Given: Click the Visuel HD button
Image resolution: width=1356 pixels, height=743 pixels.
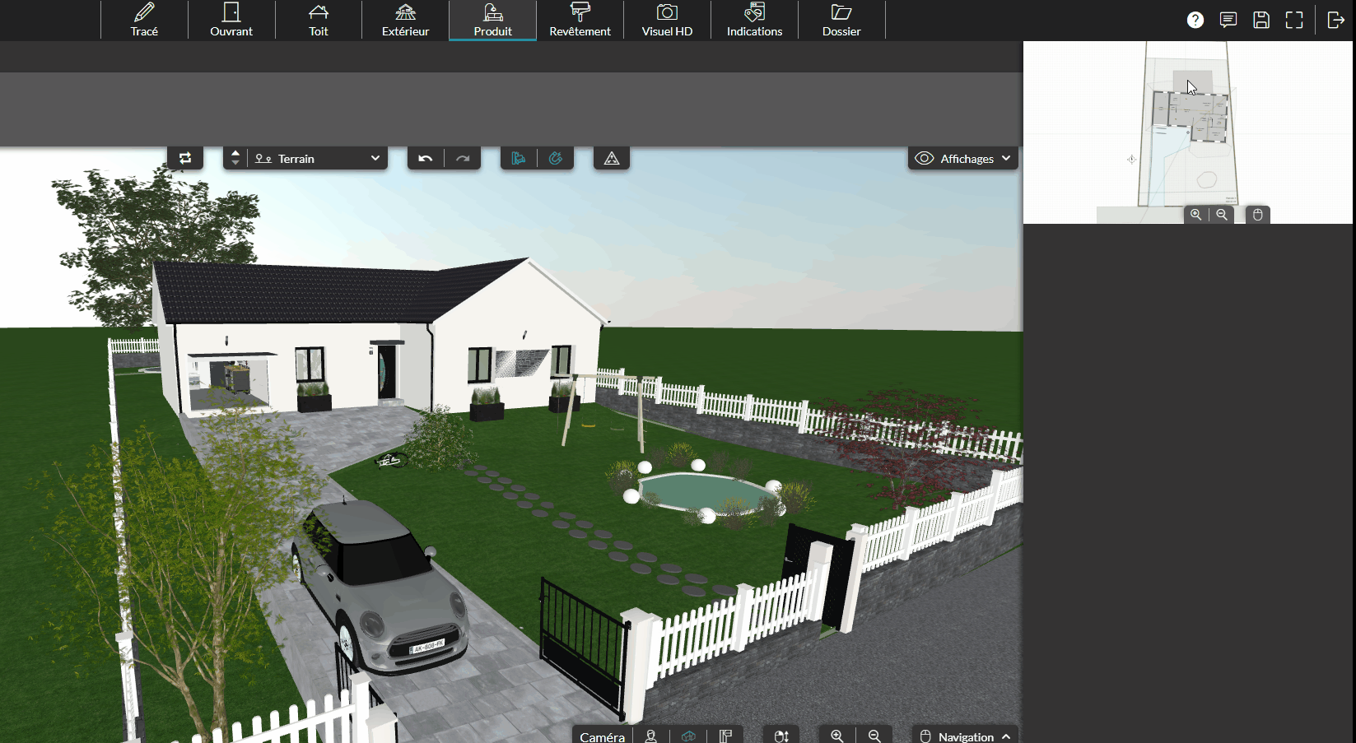Looking at the screenshot, I should 667,21.
